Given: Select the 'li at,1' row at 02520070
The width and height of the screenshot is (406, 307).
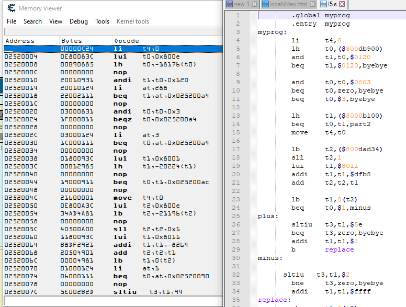Looking at the screenshot, I should point(113,268).
